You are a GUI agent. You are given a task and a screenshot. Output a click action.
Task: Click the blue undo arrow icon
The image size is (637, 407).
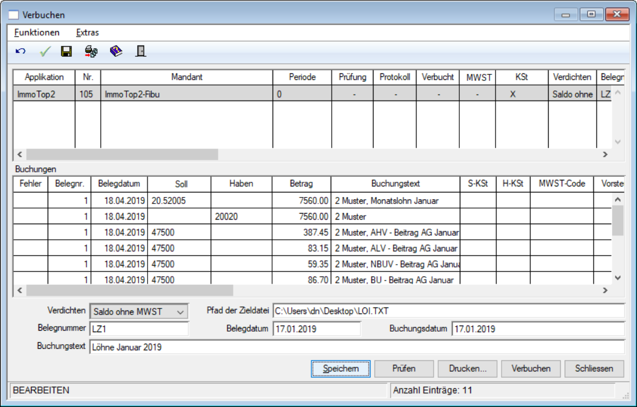pyautogui.click(x=21, y=51)
